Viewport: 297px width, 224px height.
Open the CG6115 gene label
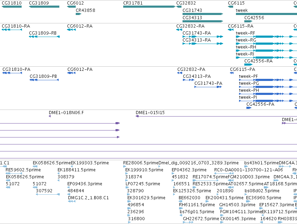click(x=236, y=3)
